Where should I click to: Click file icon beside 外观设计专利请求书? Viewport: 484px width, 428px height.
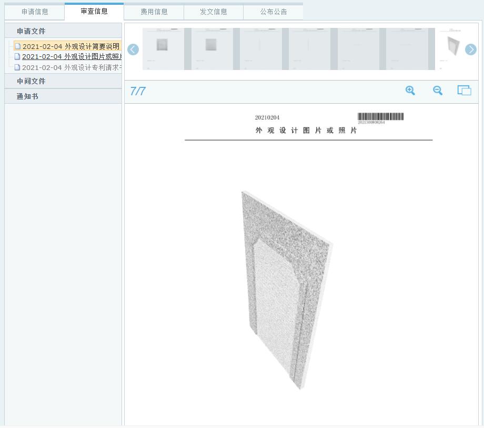17,67
